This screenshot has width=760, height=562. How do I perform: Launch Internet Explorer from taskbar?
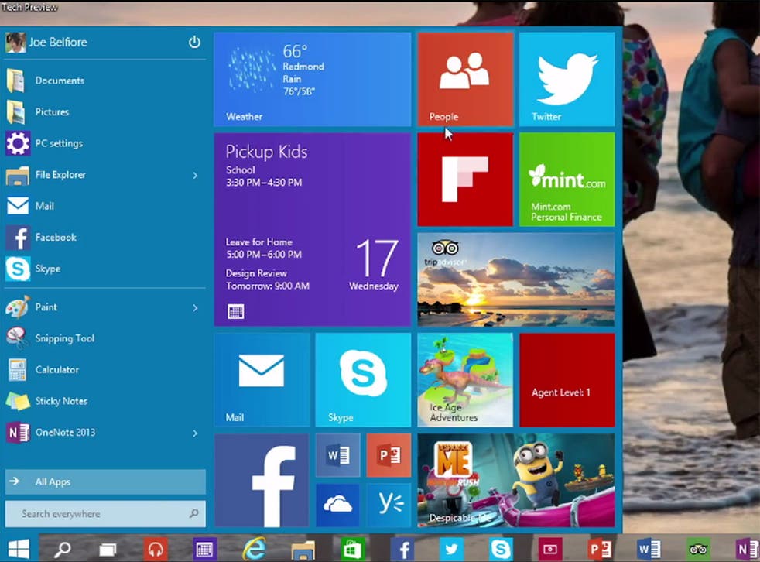click(254, 549)
